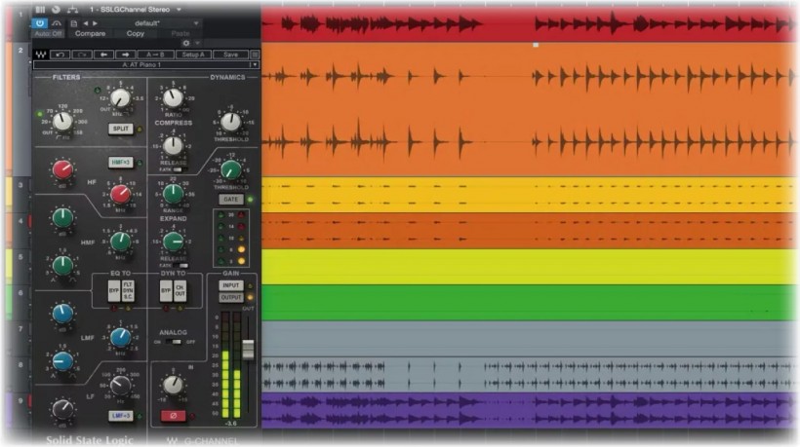Open the sidechain routing icon

tap(72, 9)
